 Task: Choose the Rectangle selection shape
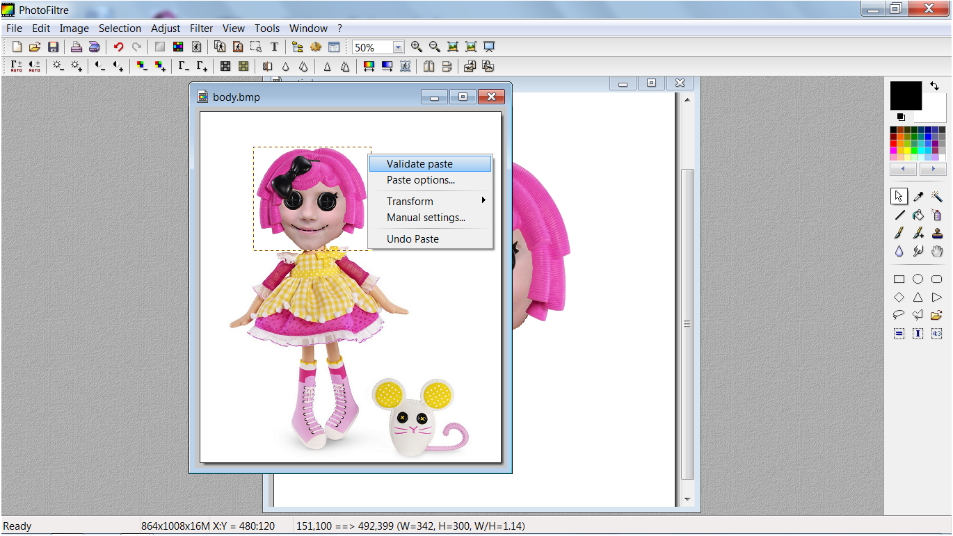pyautogui.click(x=899, y=279)
